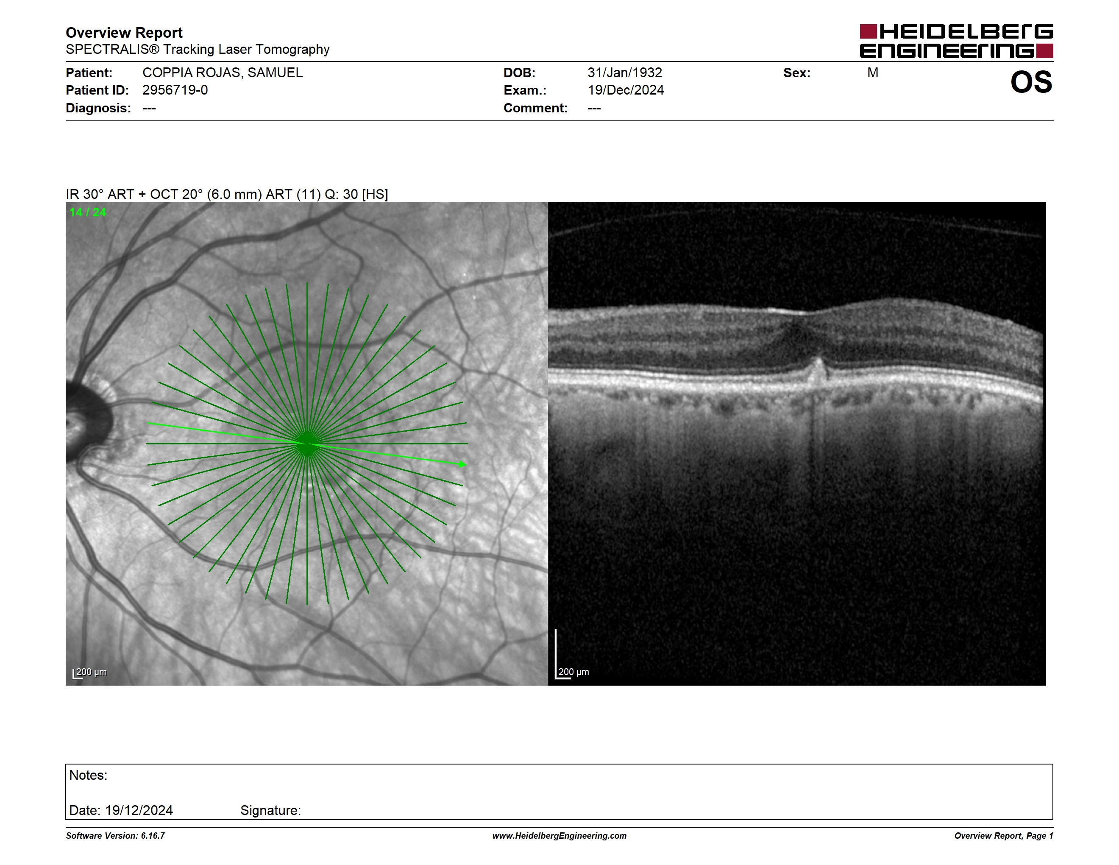The image size is (1119, 865).
Task: Click the 'DOB:' label
Action: [x=519, y=73]
